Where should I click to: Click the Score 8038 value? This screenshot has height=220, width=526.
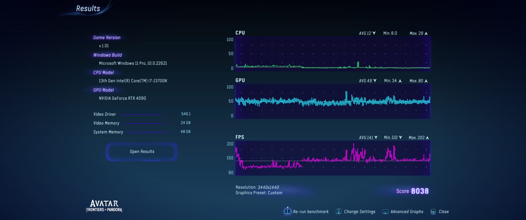tap(420, 191)
